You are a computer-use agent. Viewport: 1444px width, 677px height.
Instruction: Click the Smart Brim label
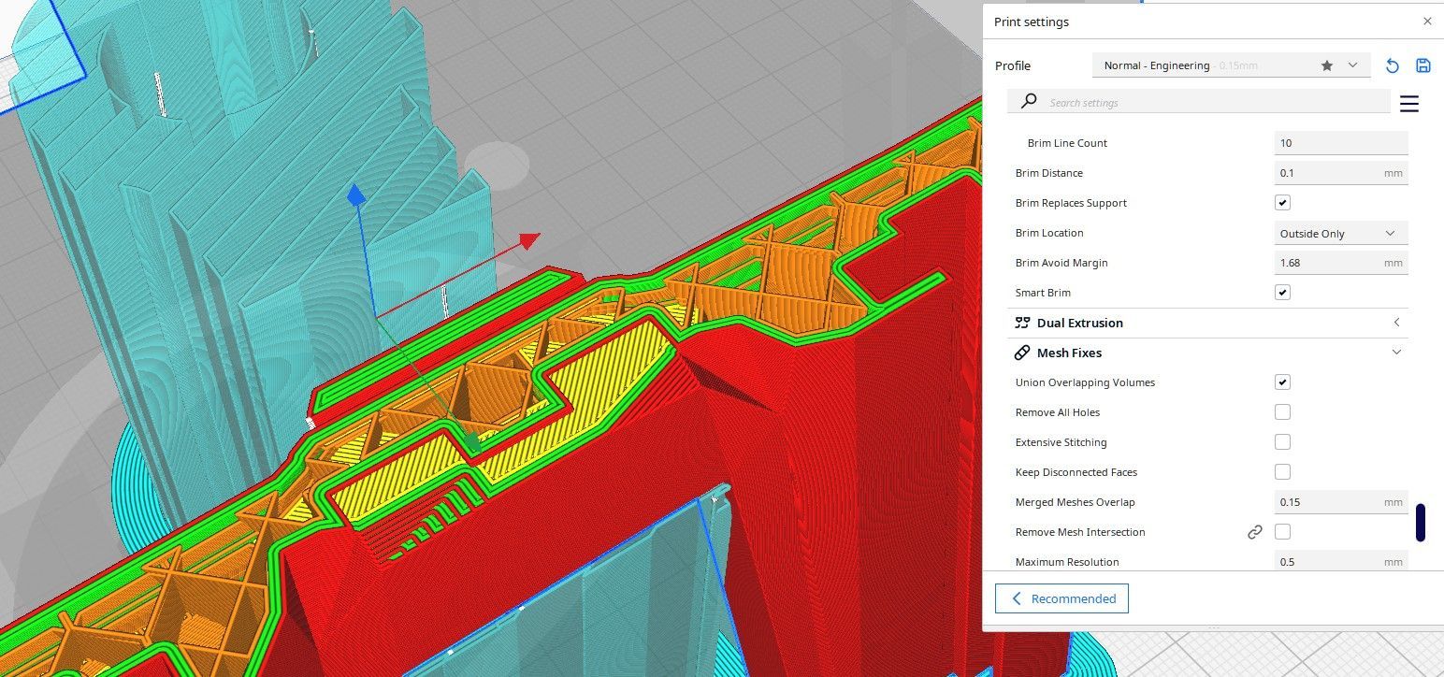pyautogui.click(x=1043, y=293)
